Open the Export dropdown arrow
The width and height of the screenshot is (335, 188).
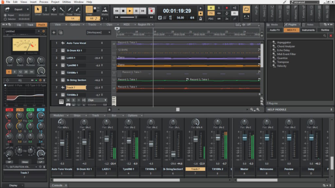click(28, 9)
